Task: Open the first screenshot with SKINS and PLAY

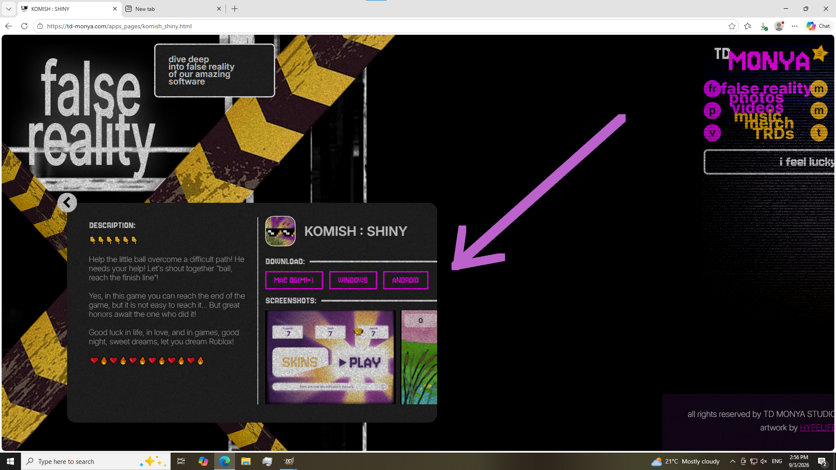Action: click(330, 357)
